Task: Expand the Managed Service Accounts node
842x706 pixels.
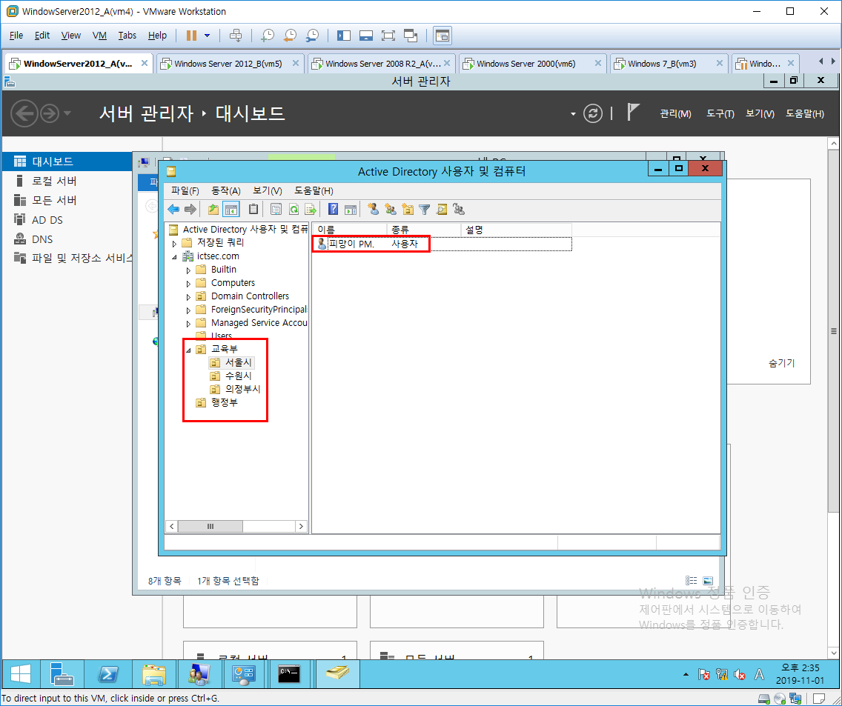Action: point(188,324)
